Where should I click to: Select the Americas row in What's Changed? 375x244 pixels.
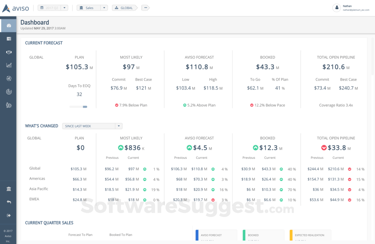[x=37, y=178]
